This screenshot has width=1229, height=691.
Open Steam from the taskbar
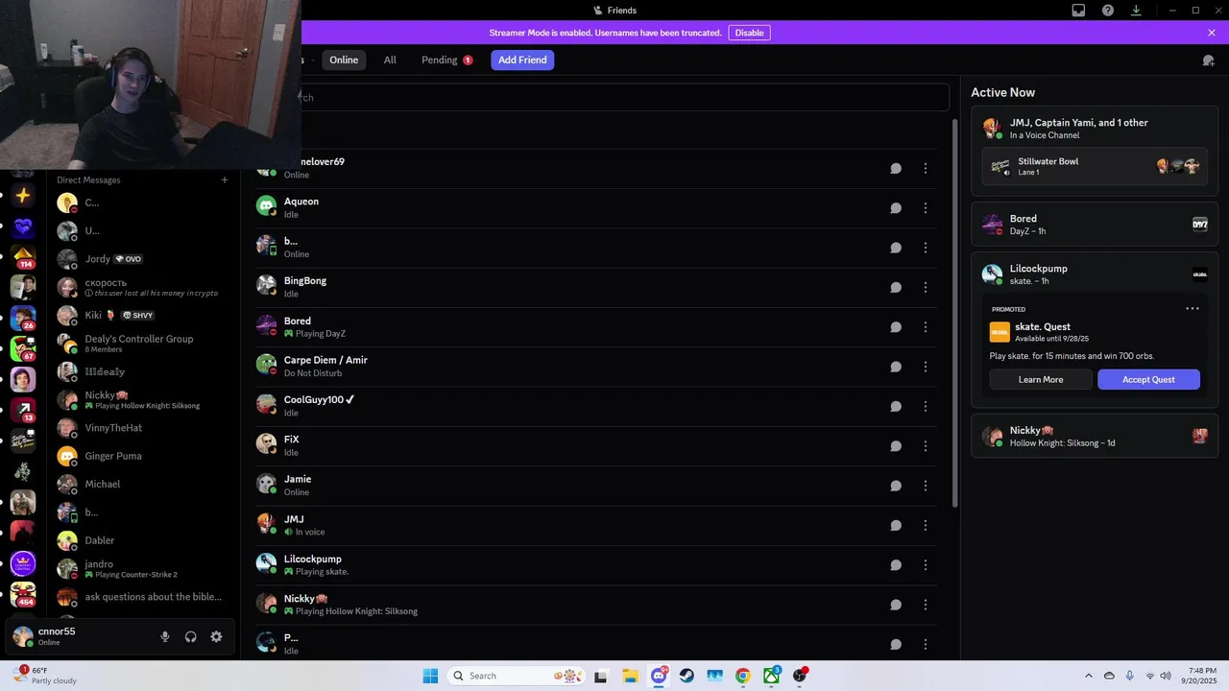[687, 676]
